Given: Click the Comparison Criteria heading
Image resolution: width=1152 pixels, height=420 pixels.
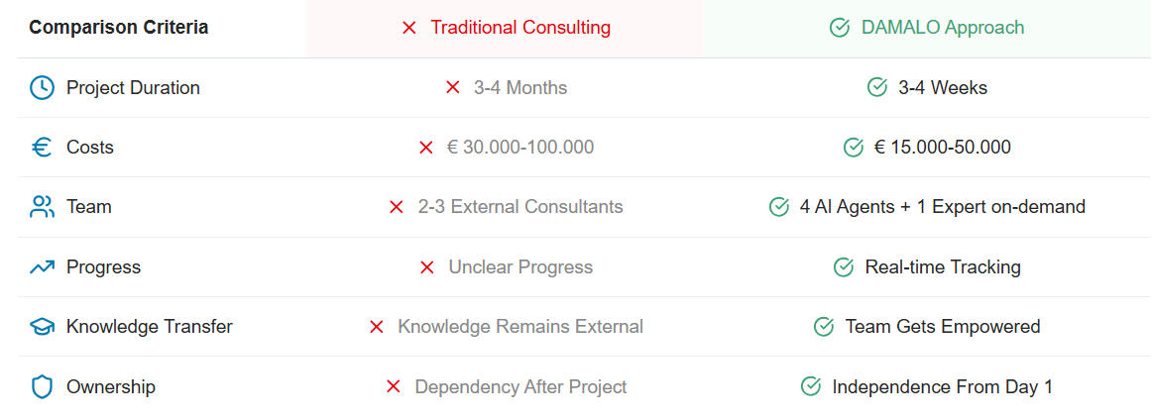Looking at the screenshot, I should click(119, 28).
